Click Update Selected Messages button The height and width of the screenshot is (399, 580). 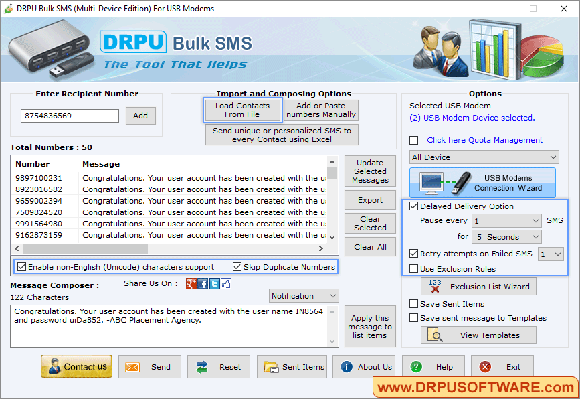pyautogui.click(x=370, y=171)
